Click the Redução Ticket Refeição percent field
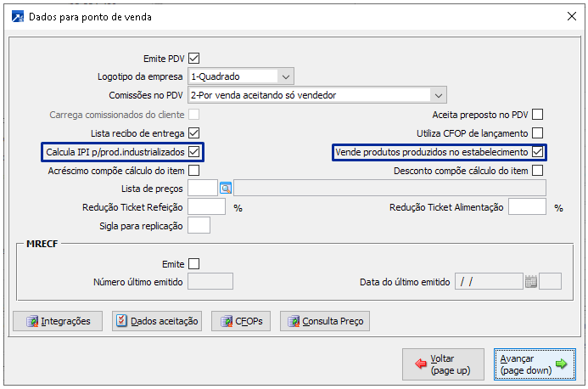588x389 pixels. coord(207,207)
